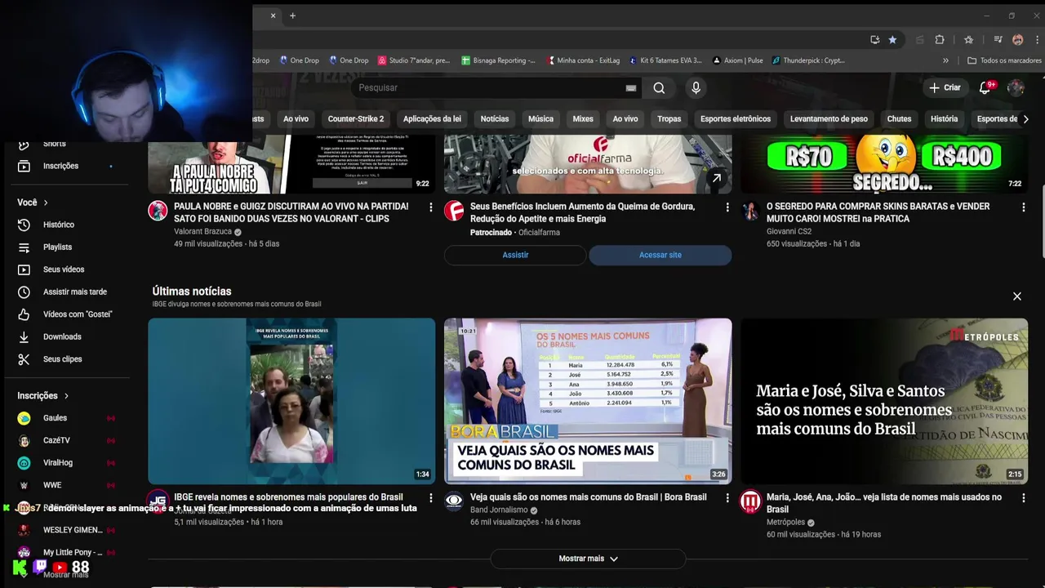Open the YouTube account avatar menu
This screenshot has width=1045, height=588.
point(1016,87)
